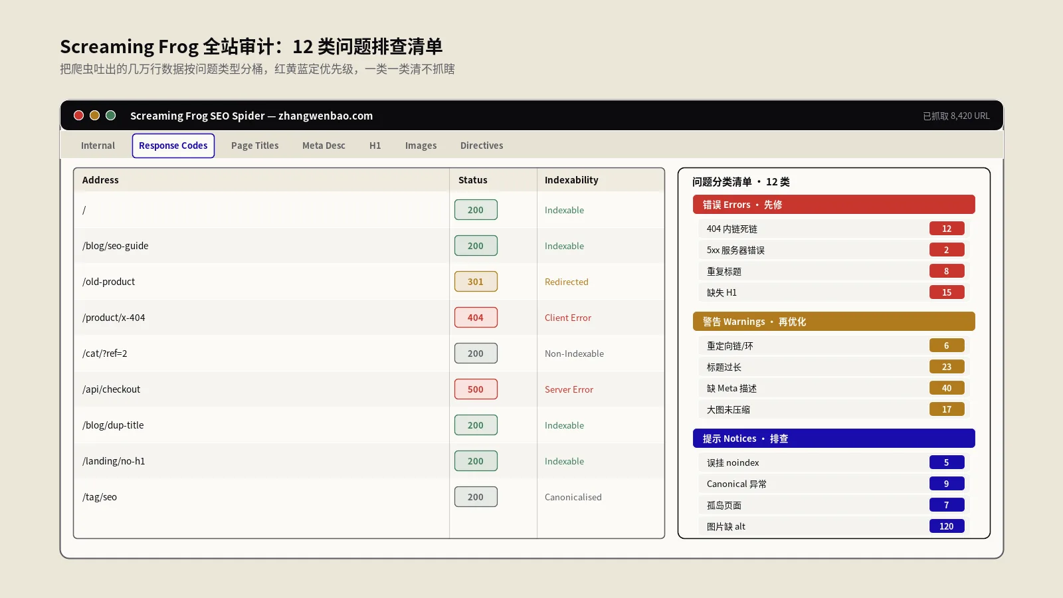
Task: Select the /landing/no-h1 address
Action: click(114, 461)
